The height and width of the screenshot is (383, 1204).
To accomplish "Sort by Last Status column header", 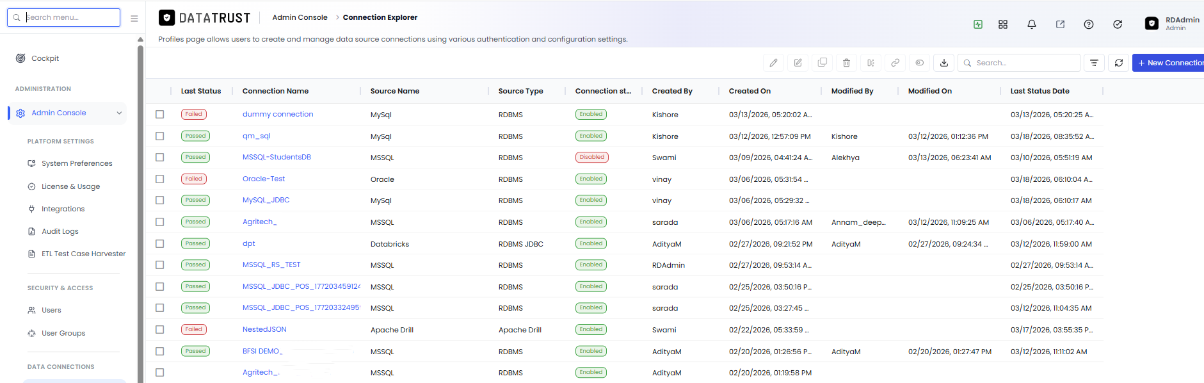I will [201, 91].
